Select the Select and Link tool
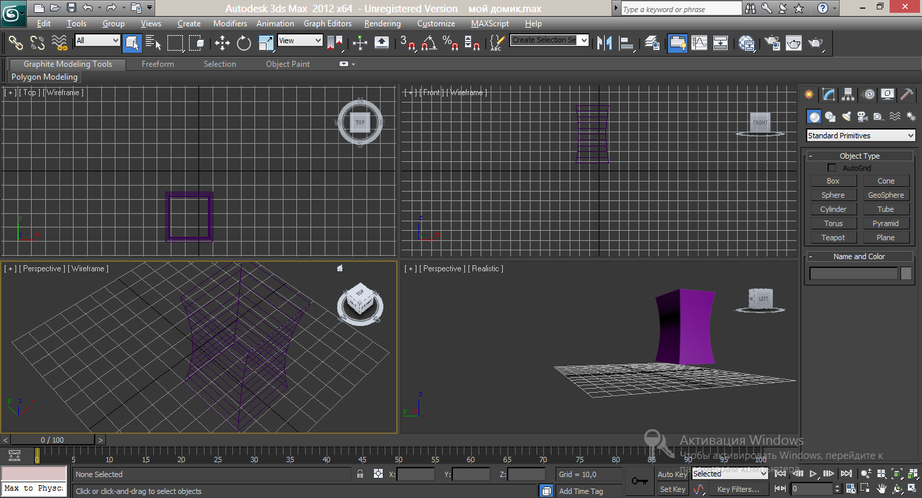The width and height of the screenshot is (922, 498). [16, 43]
